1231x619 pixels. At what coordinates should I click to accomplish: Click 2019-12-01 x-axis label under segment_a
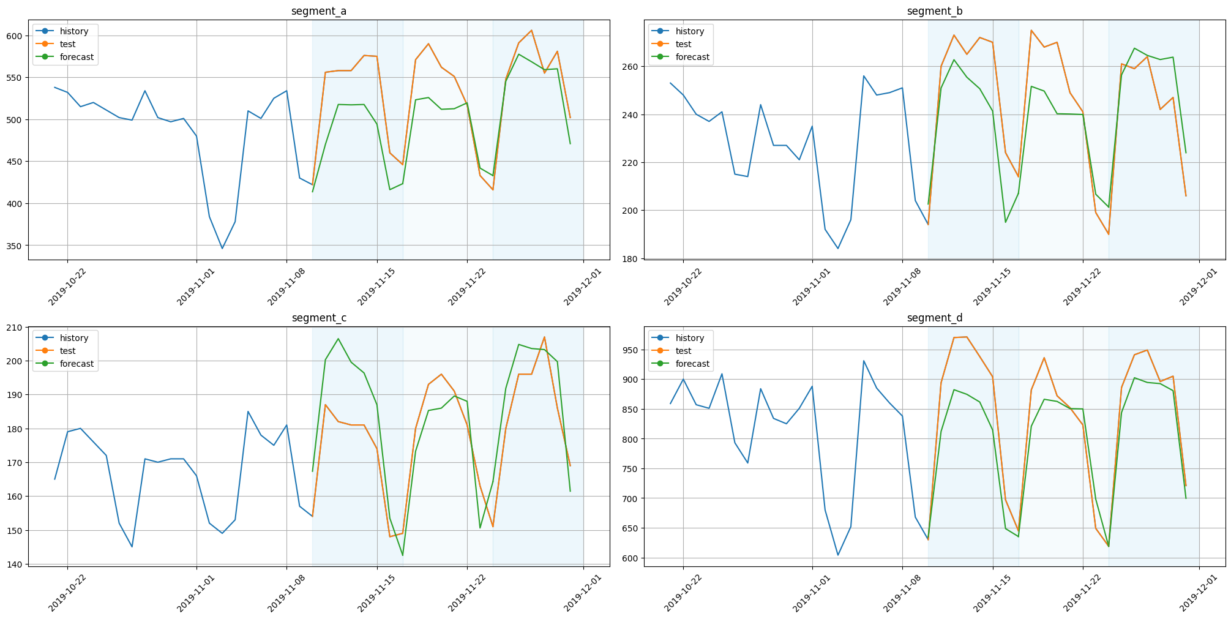click(582, 288)
